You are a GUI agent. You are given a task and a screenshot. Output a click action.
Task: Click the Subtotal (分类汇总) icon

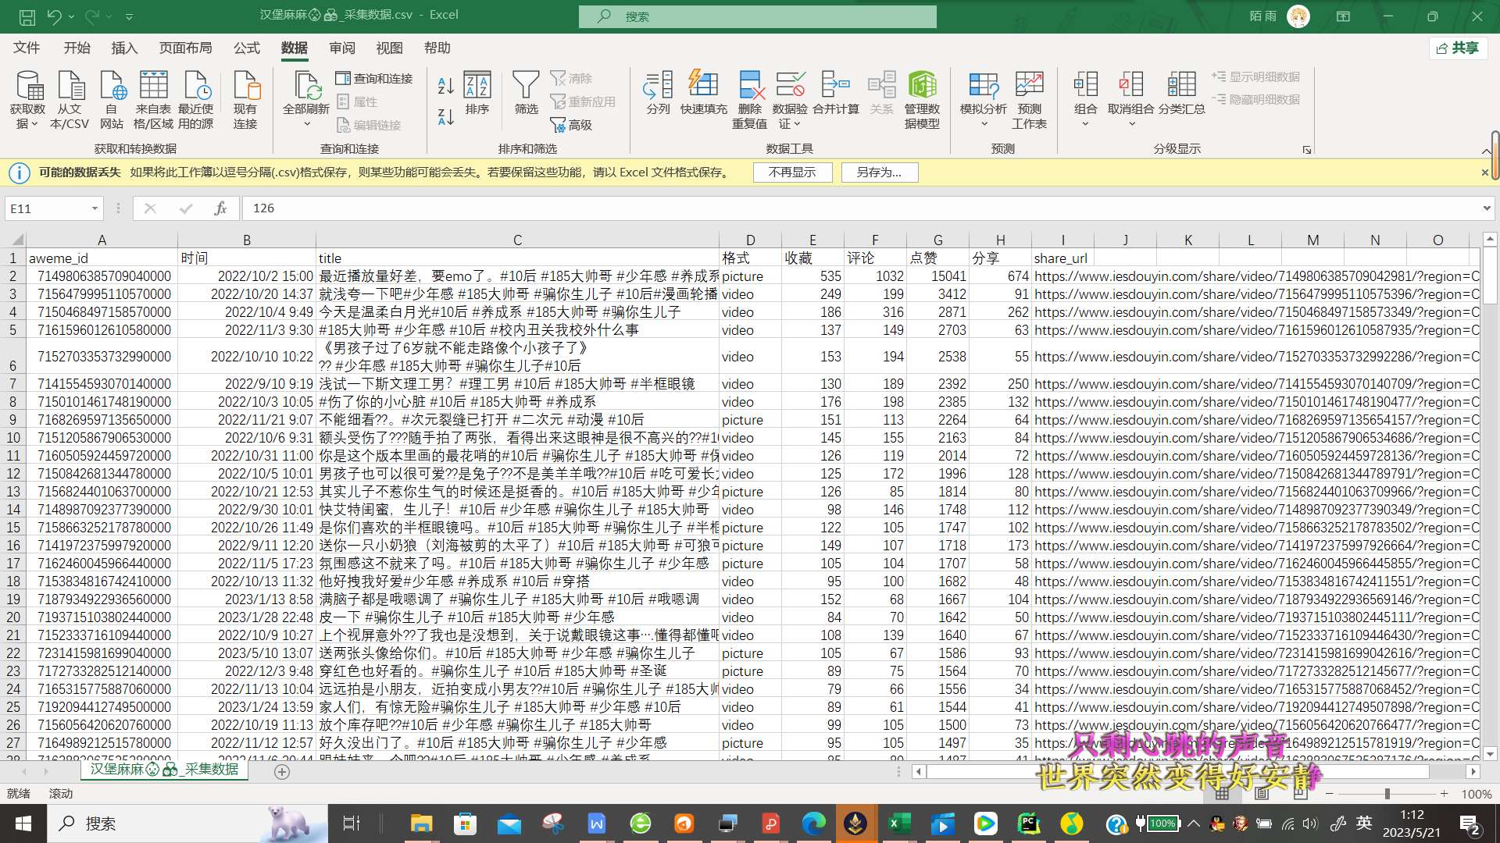pyautogui.click(x=1181, y=85)
